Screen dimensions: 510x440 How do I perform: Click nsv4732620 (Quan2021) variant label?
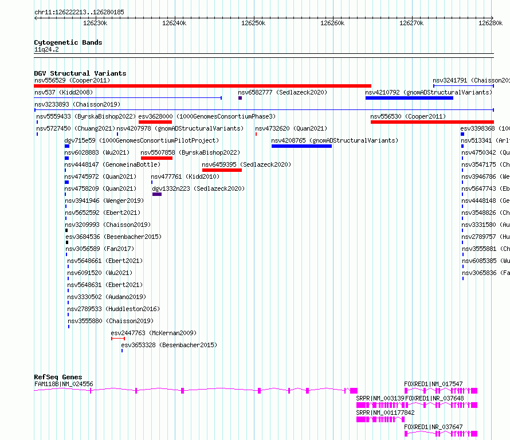(291, 128)
